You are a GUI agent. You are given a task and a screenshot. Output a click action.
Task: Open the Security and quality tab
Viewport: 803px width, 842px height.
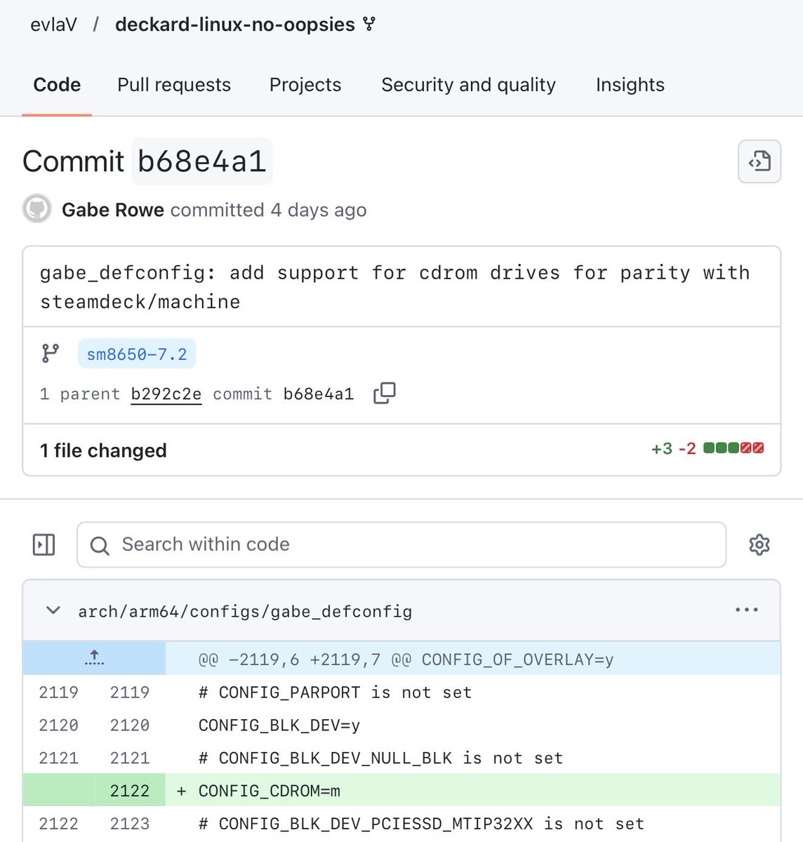(468, 85)
